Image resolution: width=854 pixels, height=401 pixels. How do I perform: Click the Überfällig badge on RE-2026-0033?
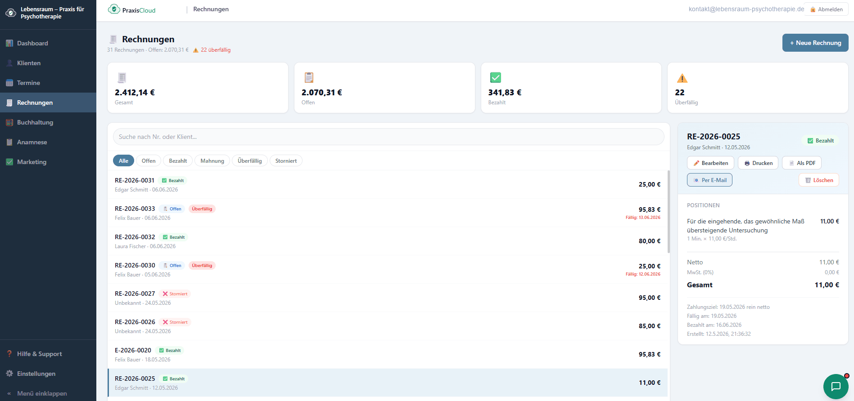(x=202, y=209)
